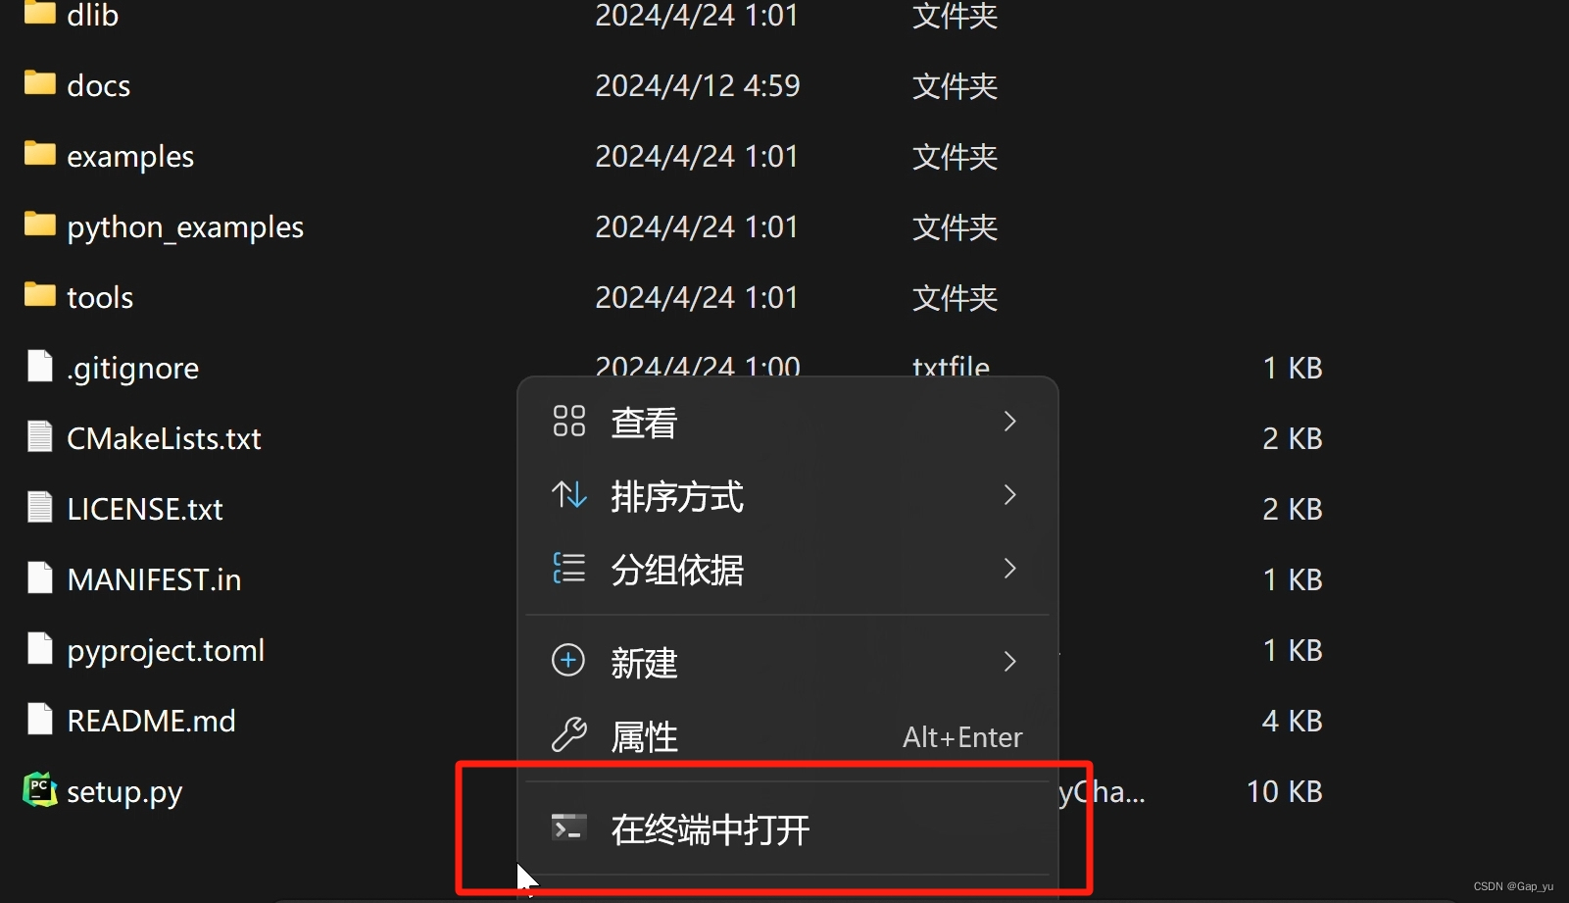Expand the 新建 submenu chevron
This screenshot has width=1569, height=903.
[1010, 662]
